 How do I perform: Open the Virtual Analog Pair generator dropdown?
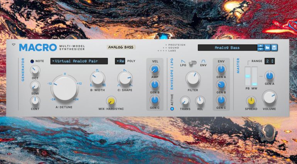[x=79, y=61]
